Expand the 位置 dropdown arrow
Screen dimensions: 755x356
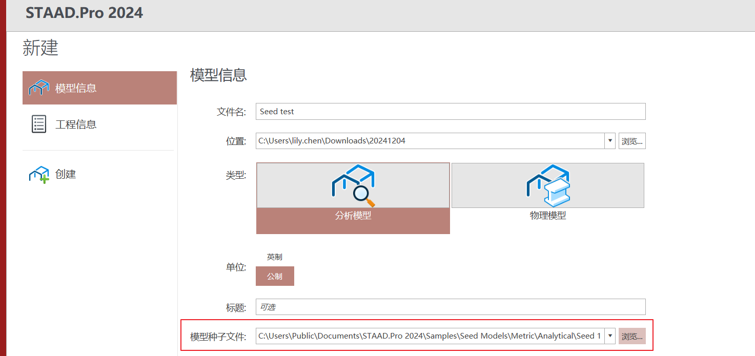point(610,140)
